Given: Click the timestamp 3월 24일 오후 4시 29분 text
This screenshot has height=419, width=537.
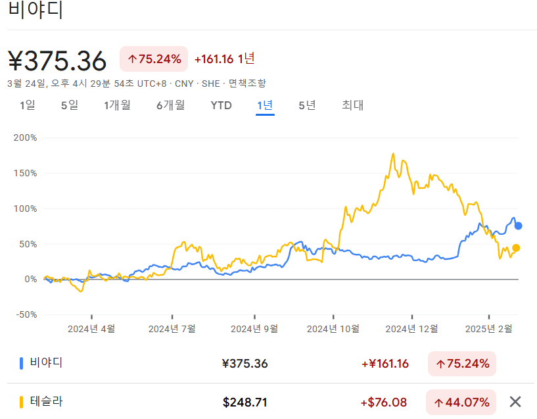Looking at the screenshot, I should (70, 84).
